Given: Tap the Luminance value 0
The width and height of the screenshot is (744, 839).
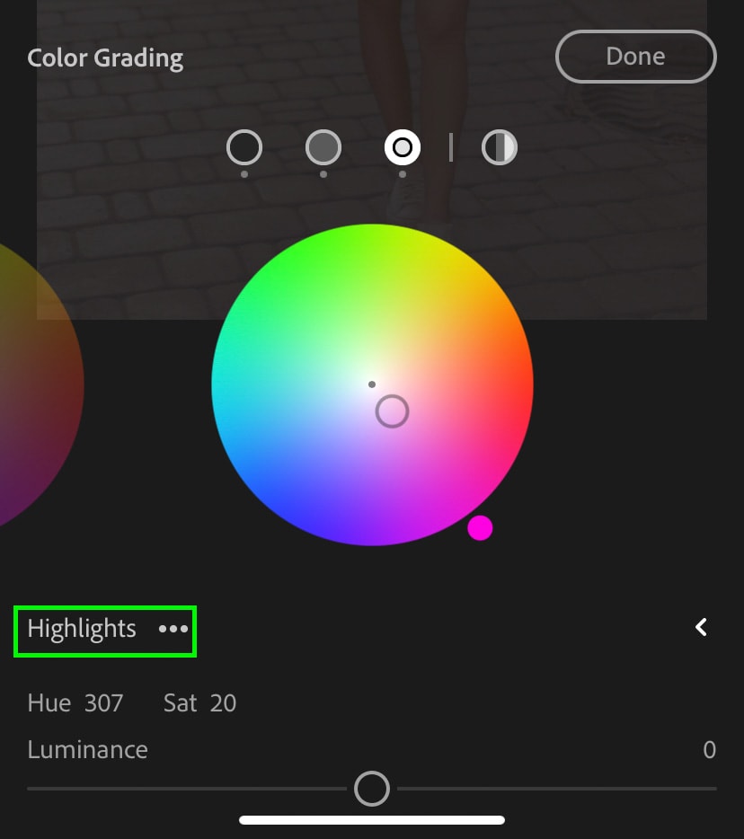Looking at the screenshot, I should click(x=709, y=750).
